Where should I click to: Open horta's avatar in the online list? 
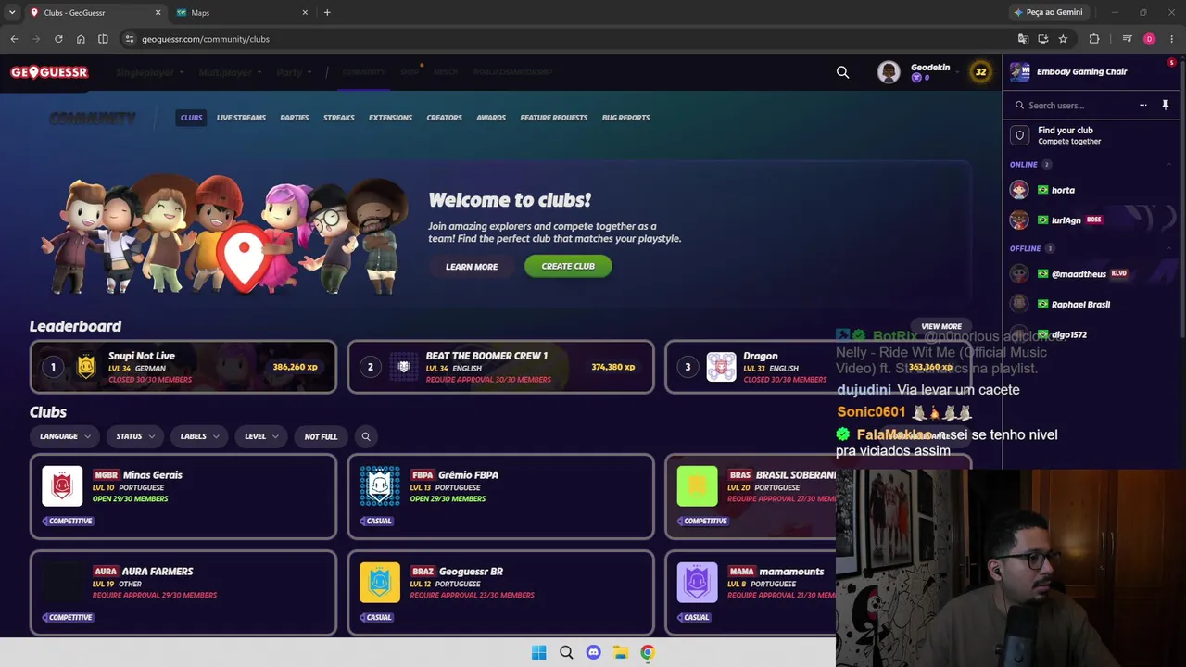coord(1019,190)
